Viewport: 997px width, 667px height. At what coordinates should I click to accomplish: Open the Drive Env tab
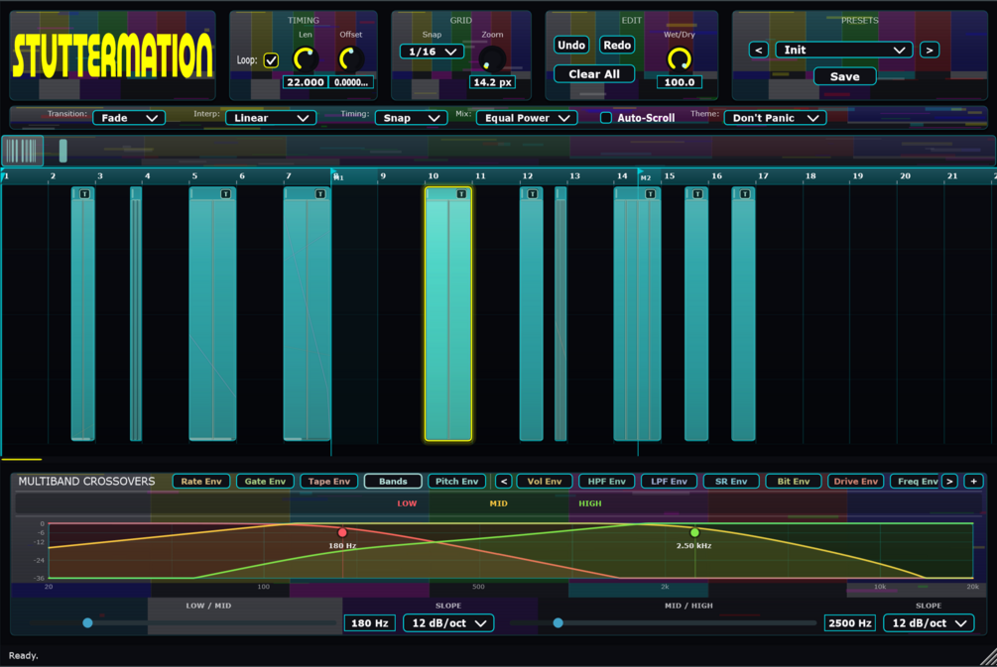tap(856, 482)
